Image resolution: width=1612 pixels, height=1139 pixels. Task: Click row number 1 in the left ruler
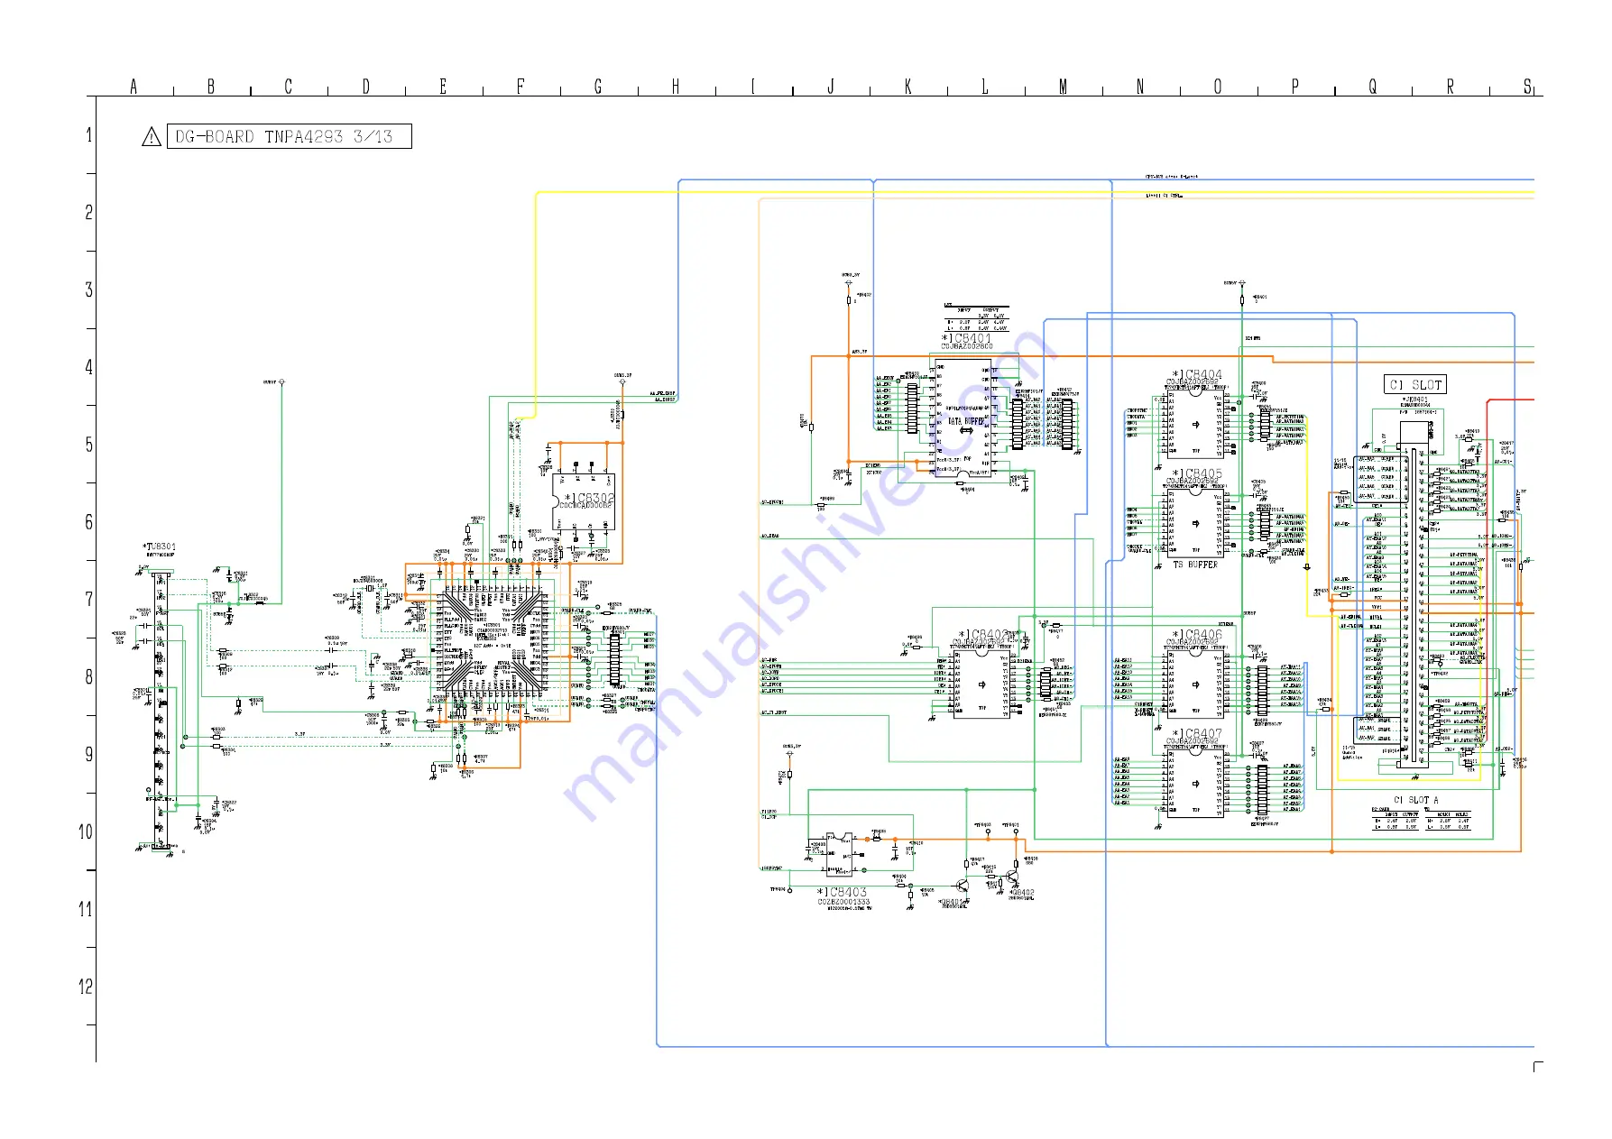click(x=88, y=135)
